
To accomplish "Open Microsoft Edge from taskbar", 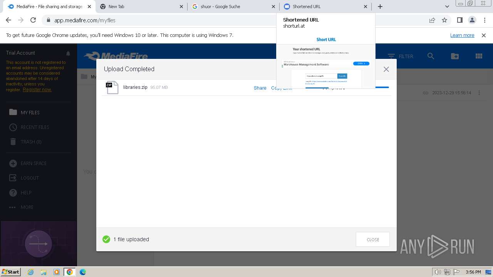I will pos(82,272).
